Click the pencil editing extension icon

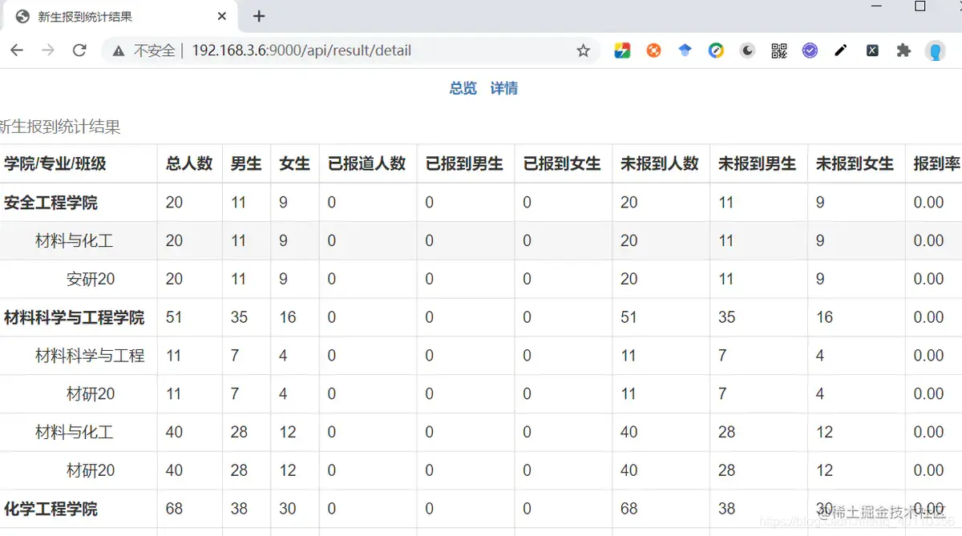tap(841, 50)
